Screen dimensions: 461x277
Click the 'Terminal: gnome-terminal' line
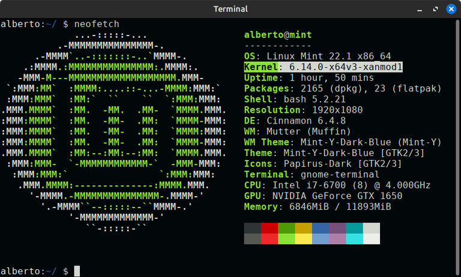click(x=312, y=174)
